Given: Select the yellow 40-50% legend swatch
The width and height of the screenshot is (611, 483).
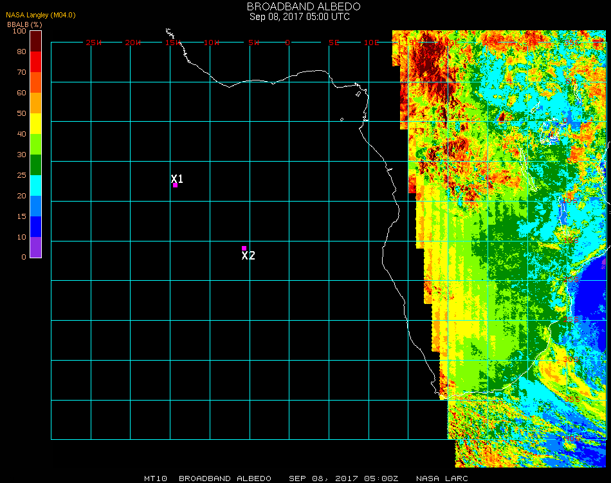Looking at the screenshot, I should (36, 124).
